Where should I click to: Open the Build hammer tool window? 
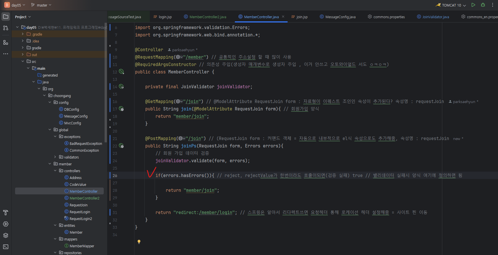[x=6, y=213]
